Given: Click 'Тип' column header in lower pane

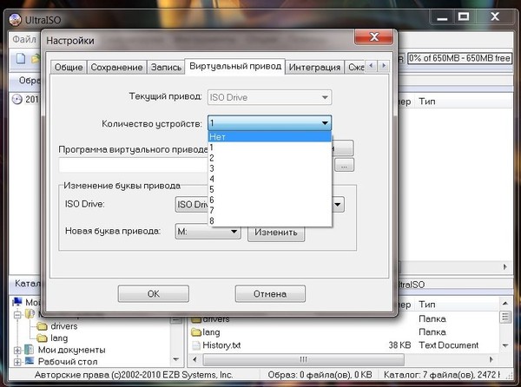Looking at the screenshot, I should click(x=426, y=305).
